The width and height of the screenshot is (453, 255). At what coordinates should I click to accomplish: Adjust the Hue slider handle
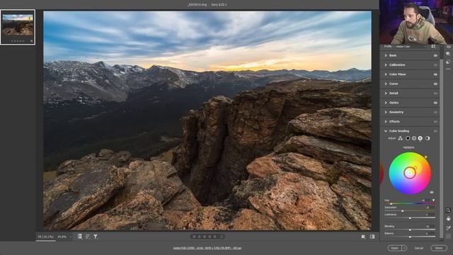click(391, 204)
